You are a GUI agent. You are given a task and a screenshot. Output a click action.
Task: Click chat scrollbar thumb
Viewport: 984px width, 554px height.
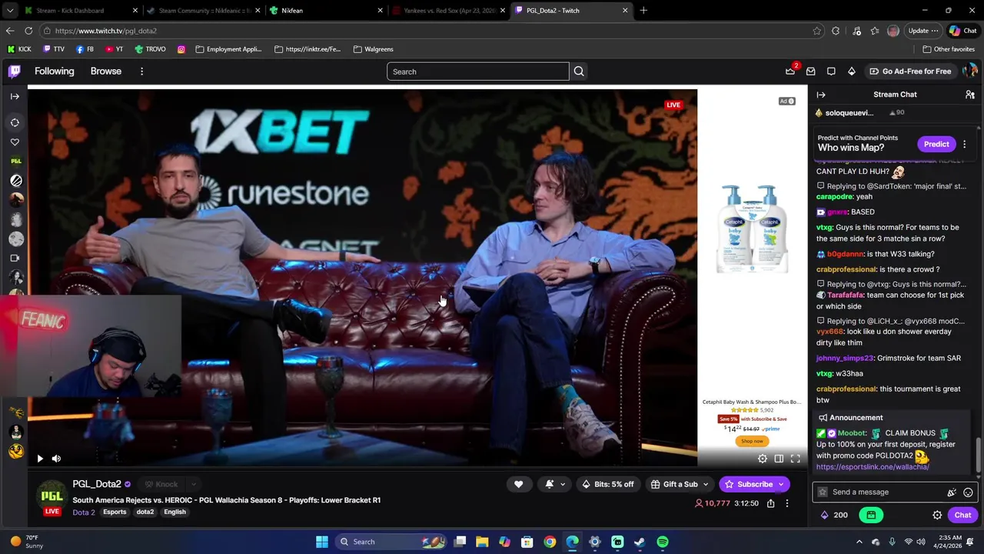pyautogui.click(x=979, y=454)
